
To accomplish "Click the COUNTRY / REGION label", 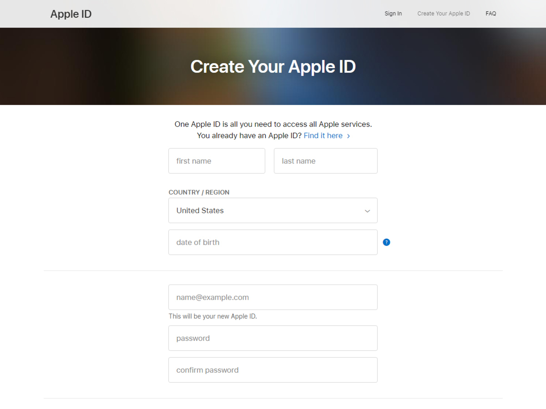I will point(199,192).
